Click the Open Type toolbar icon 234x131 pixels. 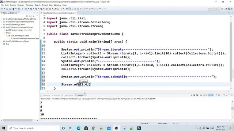click(55, 9)
